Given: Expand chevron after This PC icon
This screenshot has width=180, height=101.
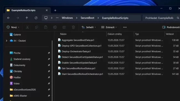Looking at the screenshot, I should pos(52,18).
